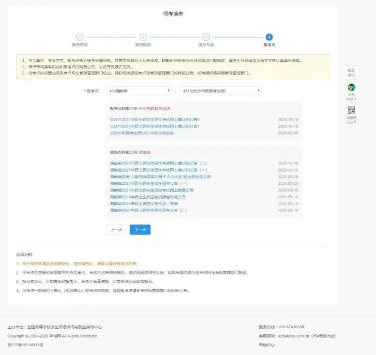This screenshot has width=376, height=355.
Task: Click the red 长沙市教育考试院 link
Action: pyautogui.click(x=154, y=108)
